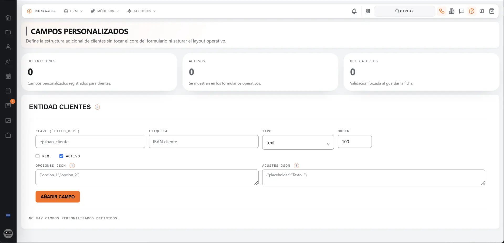Open the home icon in sidebar

(8, 18)
